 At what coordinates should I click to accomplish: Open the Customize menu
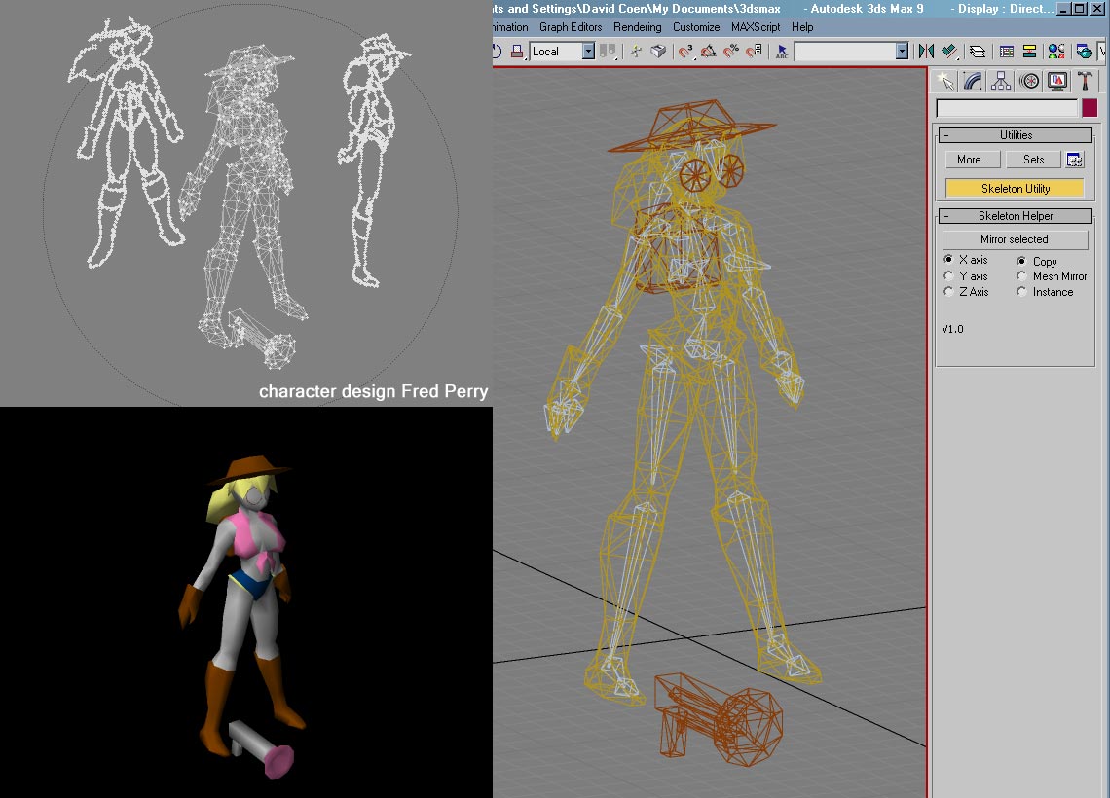696,27
